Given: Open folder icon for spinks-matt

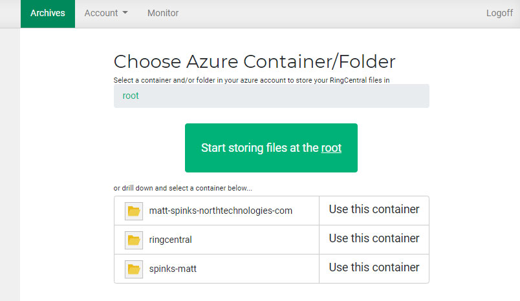Looking at the screenshot, I should 134,269.
